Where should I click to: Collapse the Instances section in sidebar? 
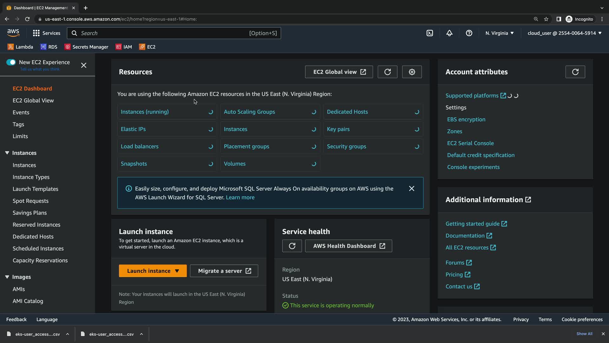(7, 153)
